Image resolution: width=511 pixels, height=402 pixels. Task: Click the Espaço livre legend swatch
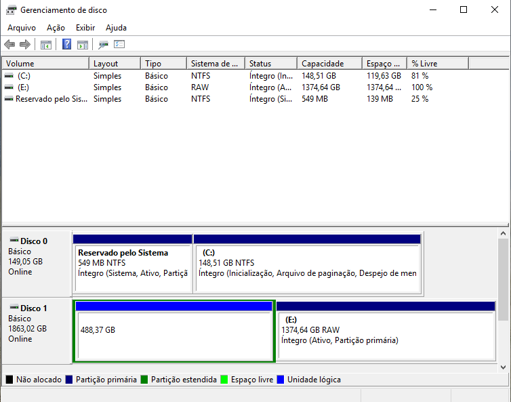224,380
